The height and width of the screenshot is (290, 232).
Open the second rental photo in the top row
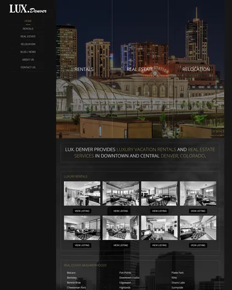pyautogui.click(x=121, y=193)
